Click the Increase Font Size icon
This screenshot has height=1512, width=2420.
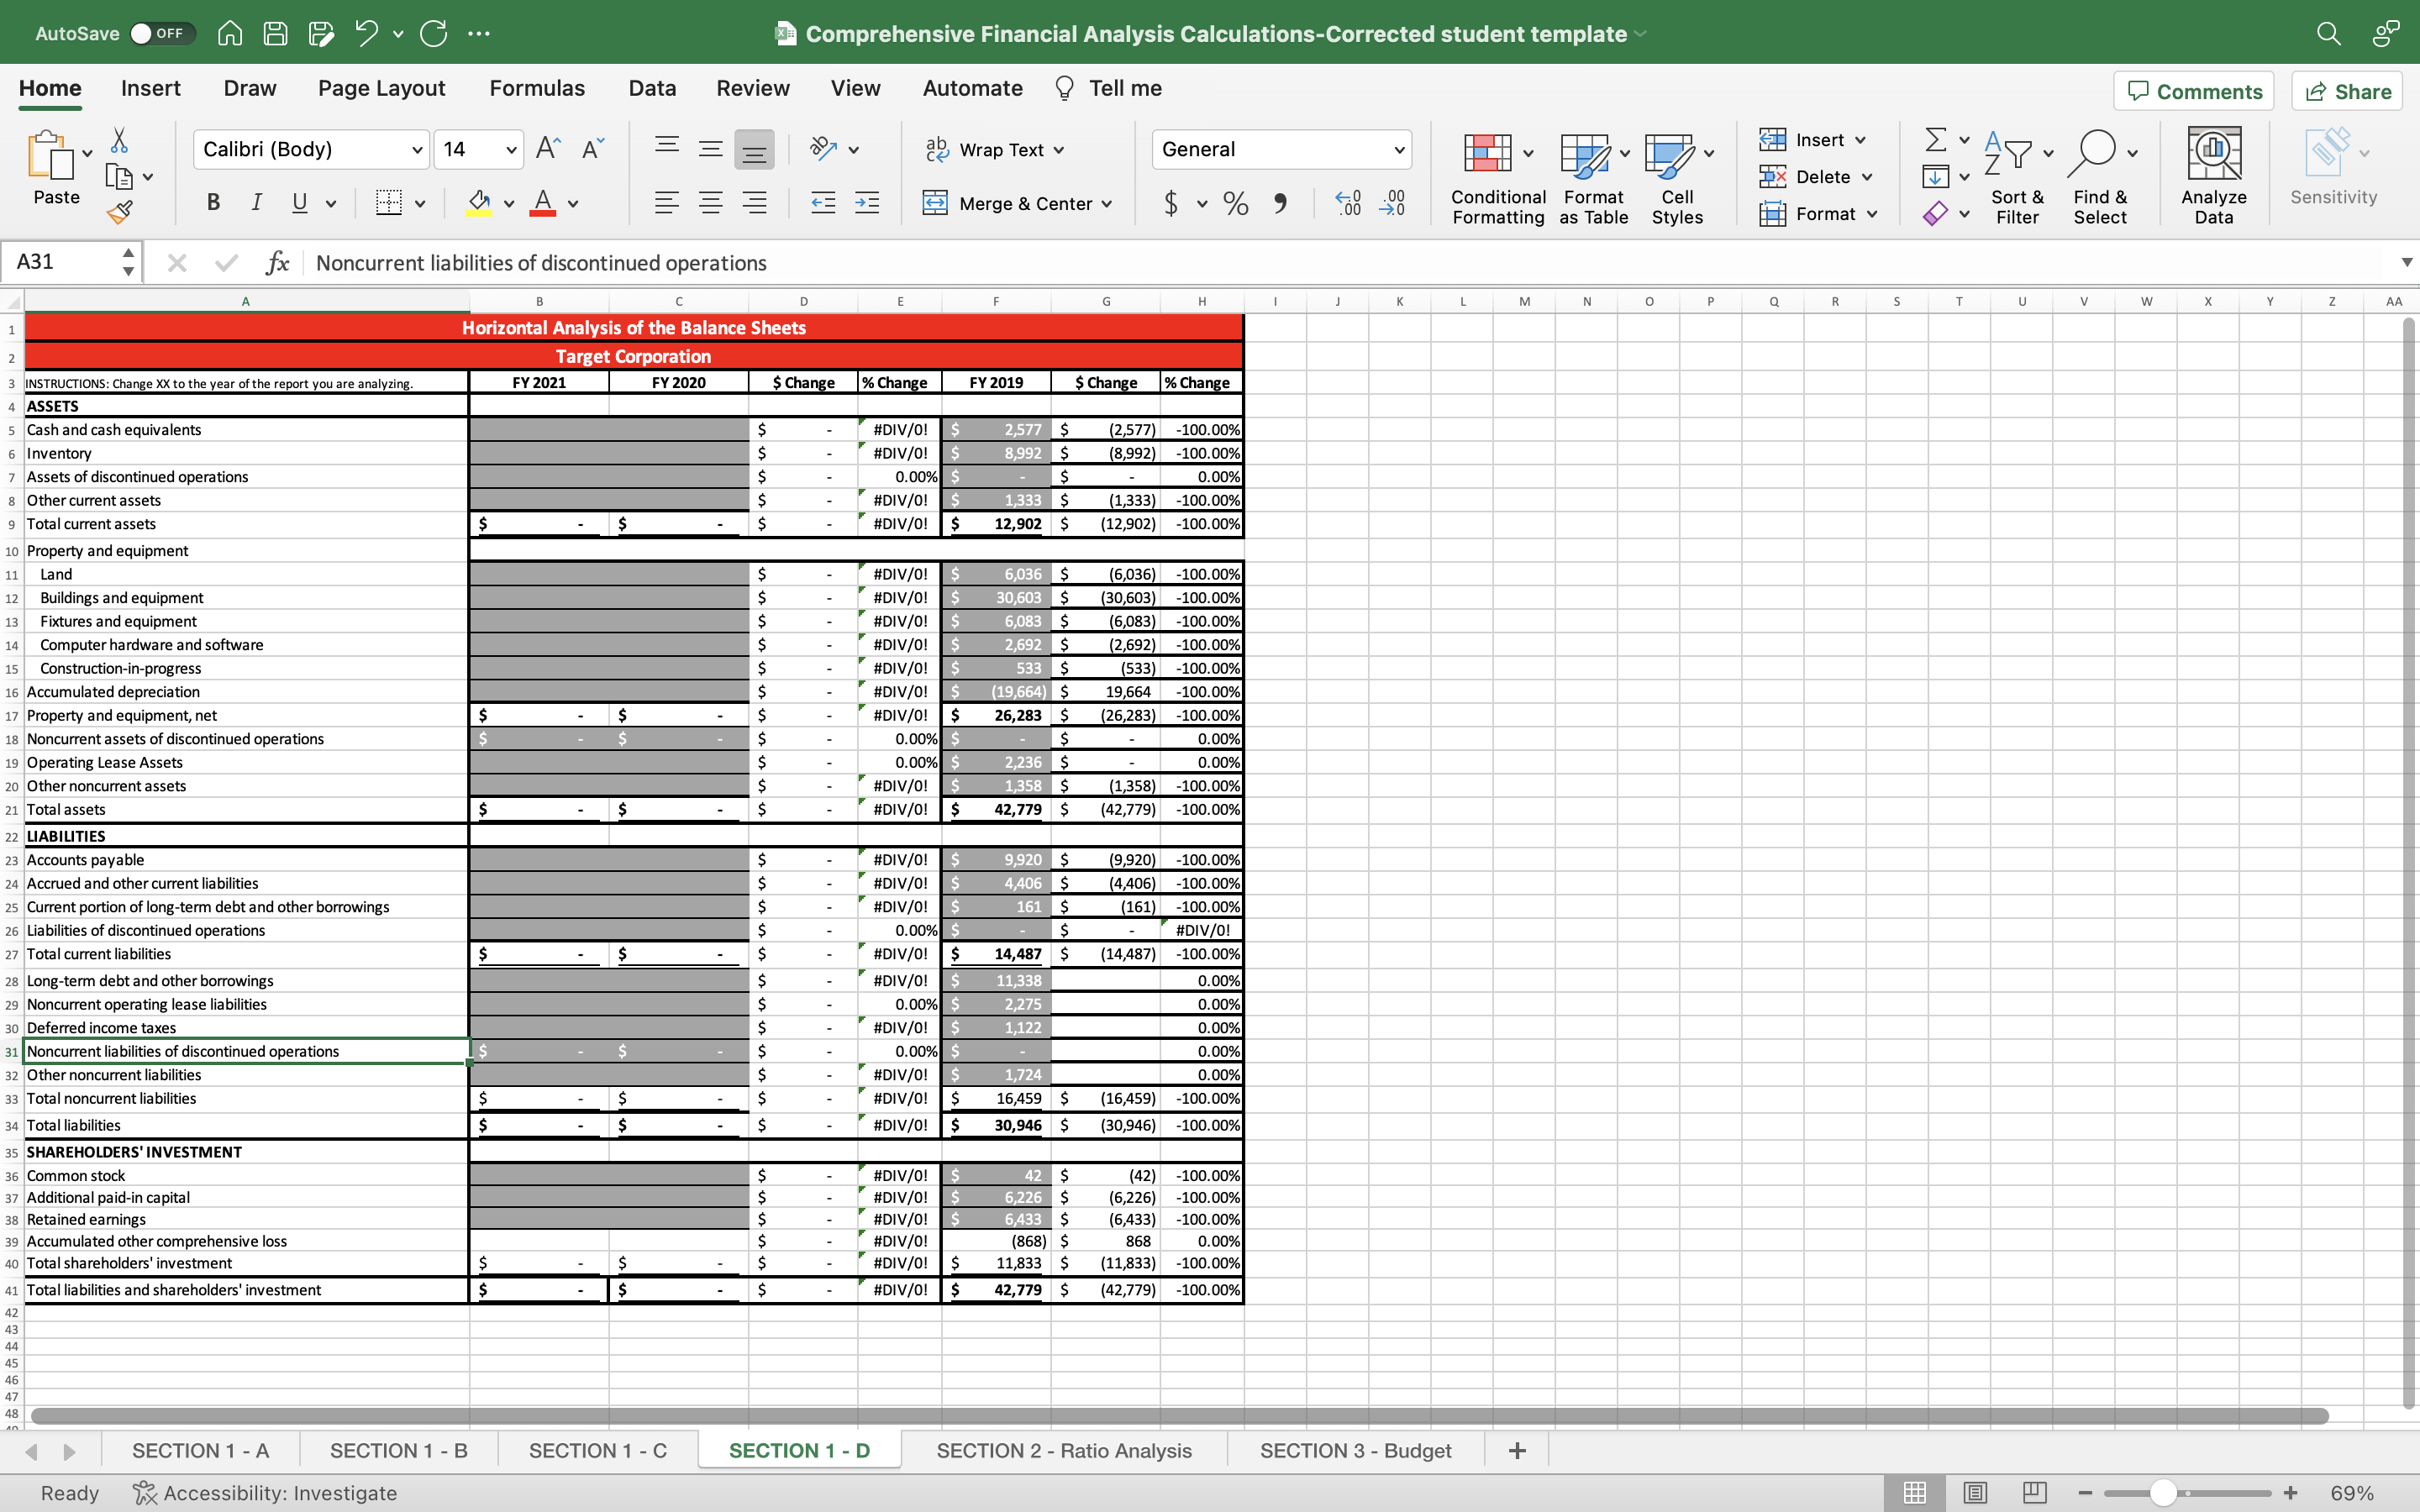[548, 149]
